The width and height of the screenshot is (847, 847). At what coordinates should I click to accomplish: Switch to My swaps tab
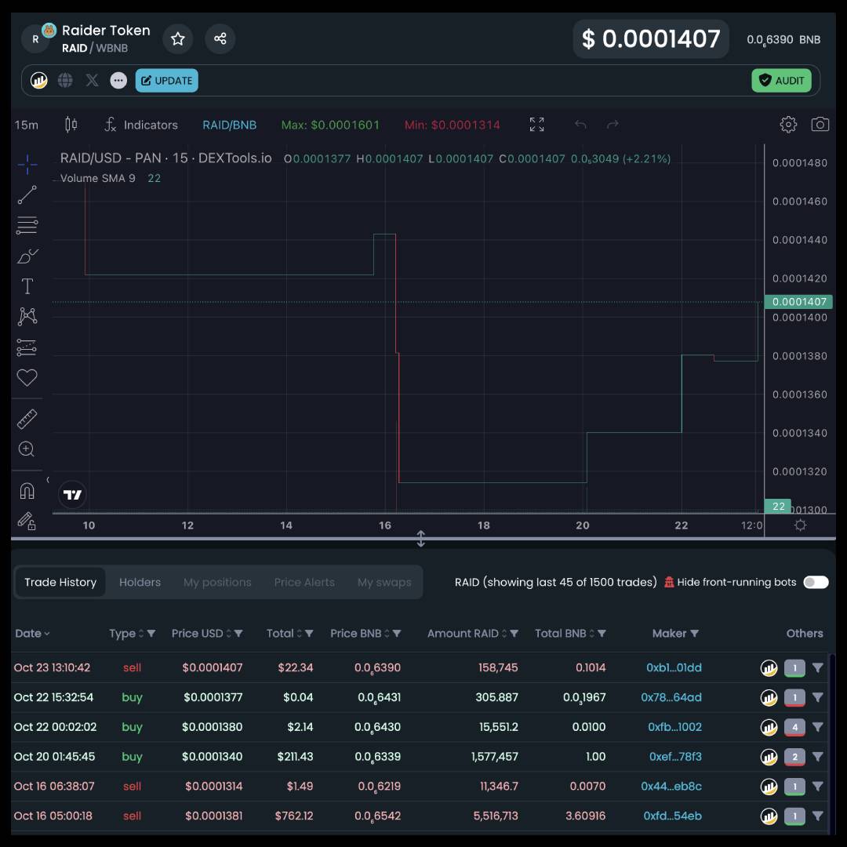[x=384, y=582]
